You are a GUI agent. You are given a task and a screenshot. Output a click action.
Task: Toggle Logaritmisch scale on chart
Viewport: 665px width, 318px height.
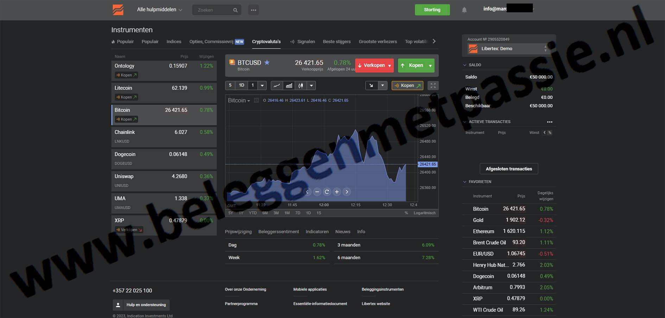click(x=424, y=213)
